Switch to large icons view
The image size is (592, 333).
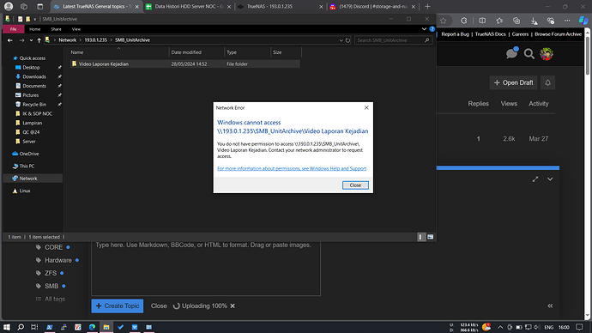[x=430, y=237]
